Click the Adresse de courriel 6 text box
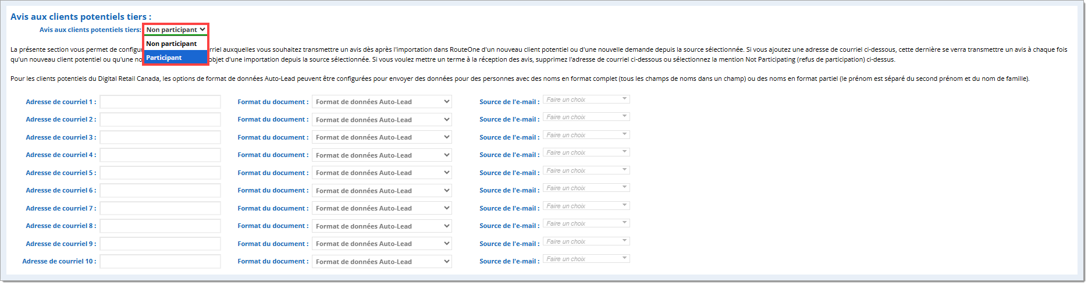Viewport: 1088px width, 285px height. tap(160, 191)
